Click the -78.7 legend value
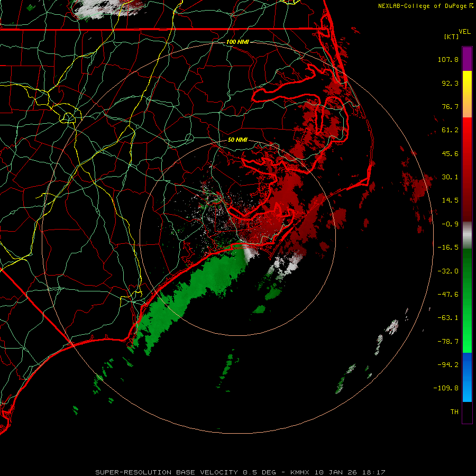The image size is (476, 476). [x=448, y=342]
